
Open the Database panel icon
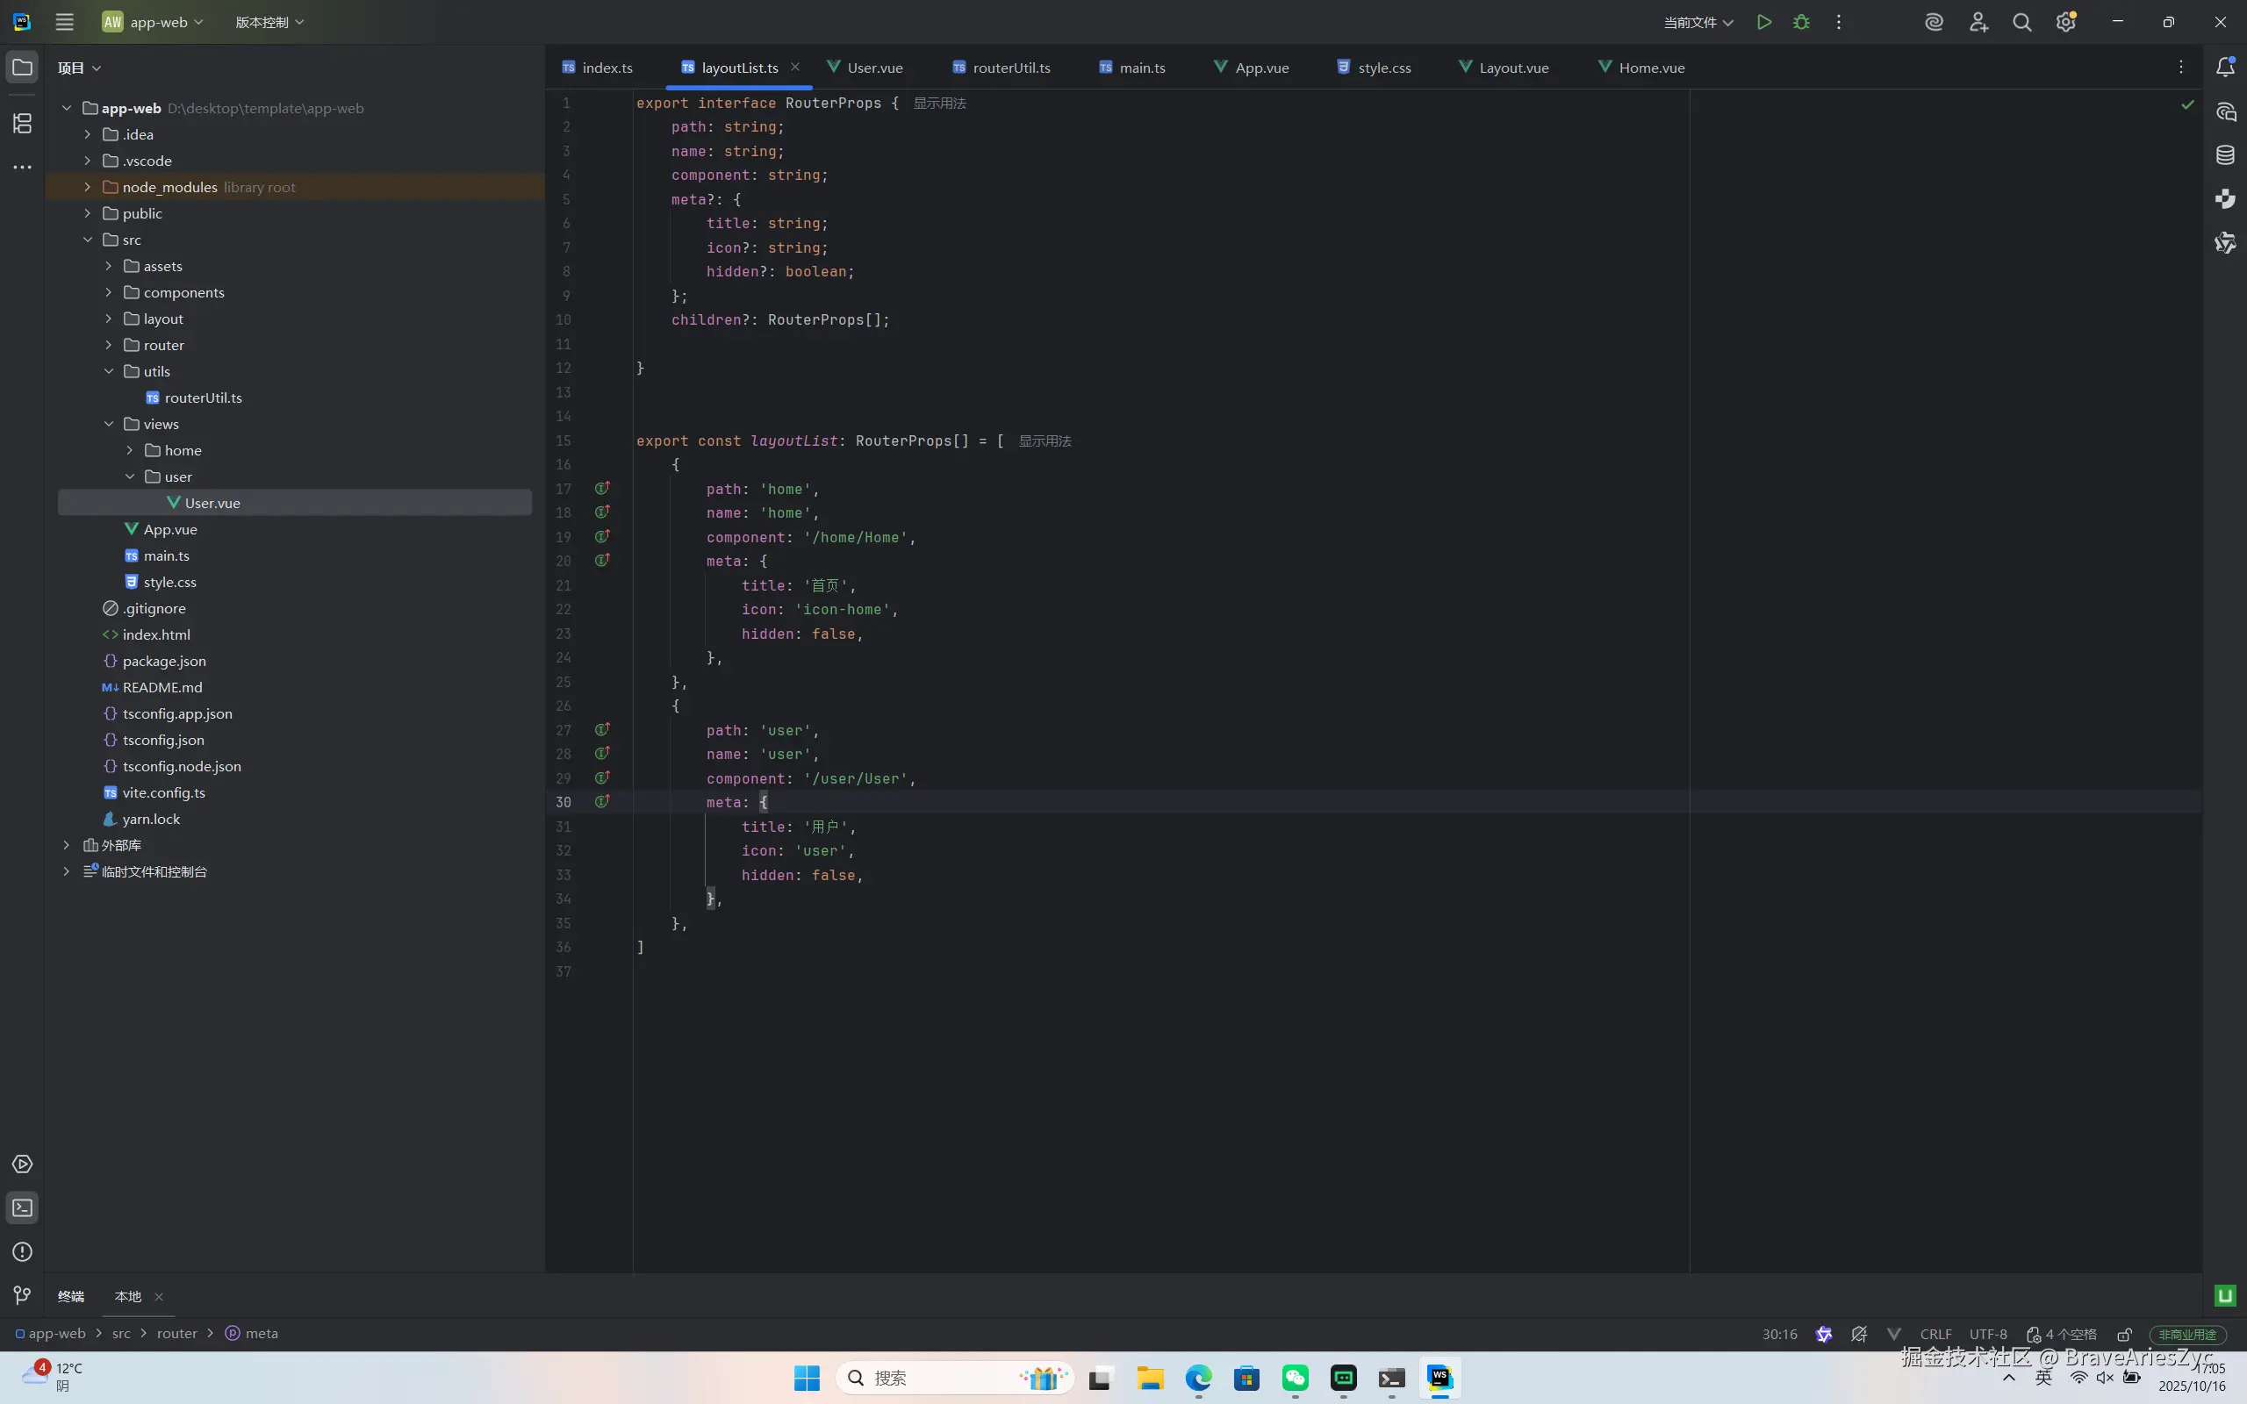2225,155
